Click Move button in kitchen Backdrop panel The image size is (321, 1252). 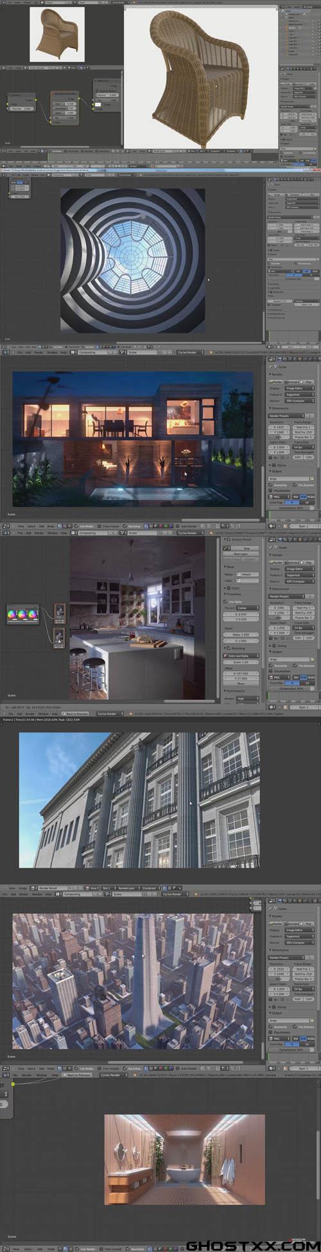pos(241,683)
